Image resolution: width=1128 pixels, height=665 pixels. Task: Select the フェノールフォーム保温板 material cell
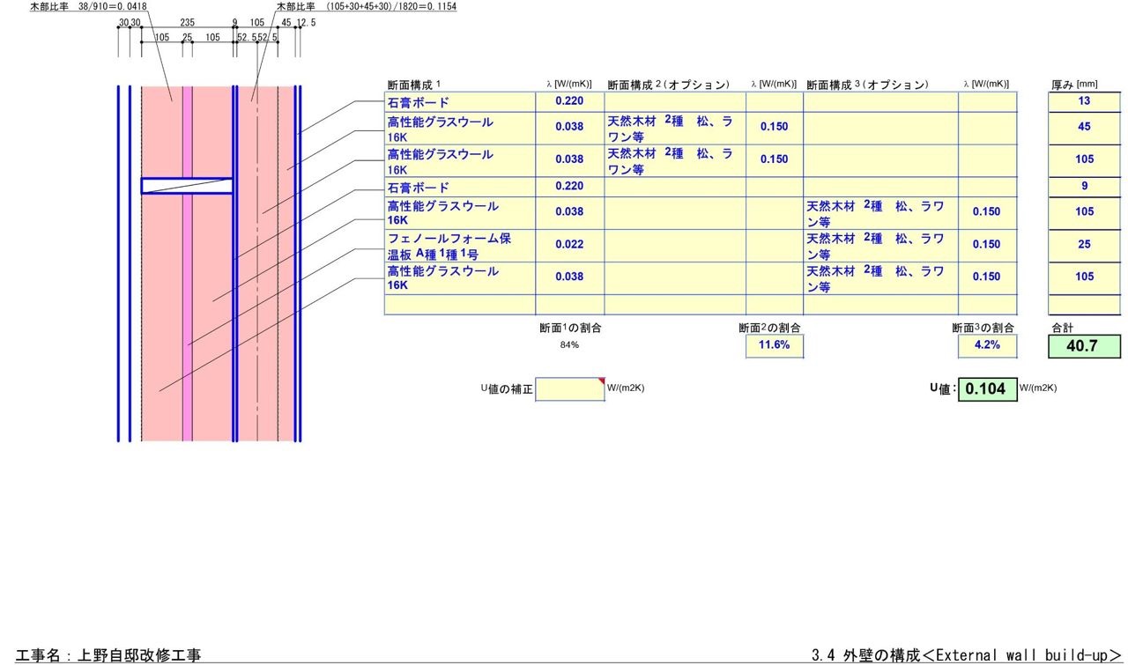[x=460, y=246]
